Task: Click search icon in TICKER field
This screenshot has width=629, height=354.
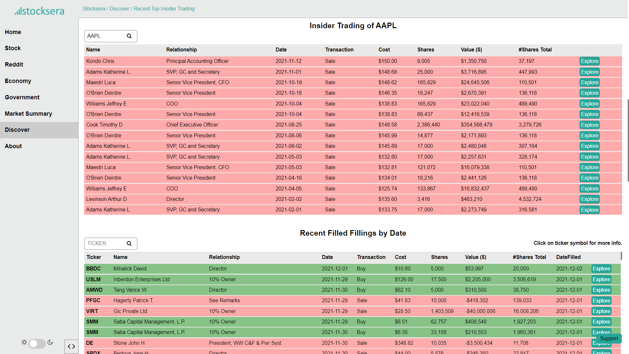Action: click(129, 244)
